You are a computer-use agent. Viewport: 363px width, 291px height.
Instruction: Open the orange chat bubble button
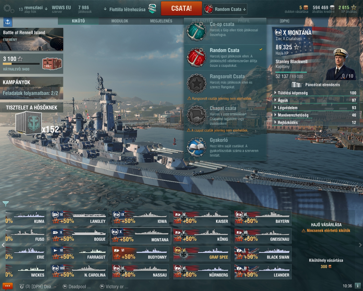click(7, 286)
